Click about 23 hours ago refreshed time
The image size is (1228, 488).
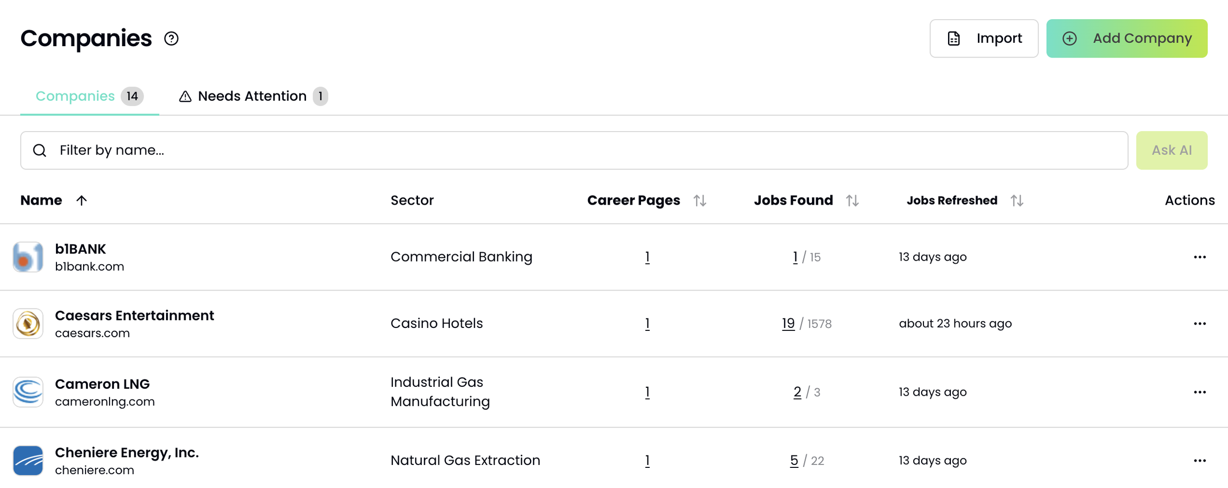click(955, 324)
